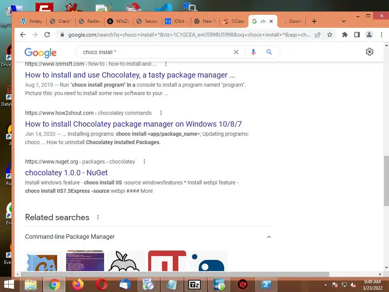Open Chrome three-dot menu
The height and width of the screenshot is (292, 389).
381,35
